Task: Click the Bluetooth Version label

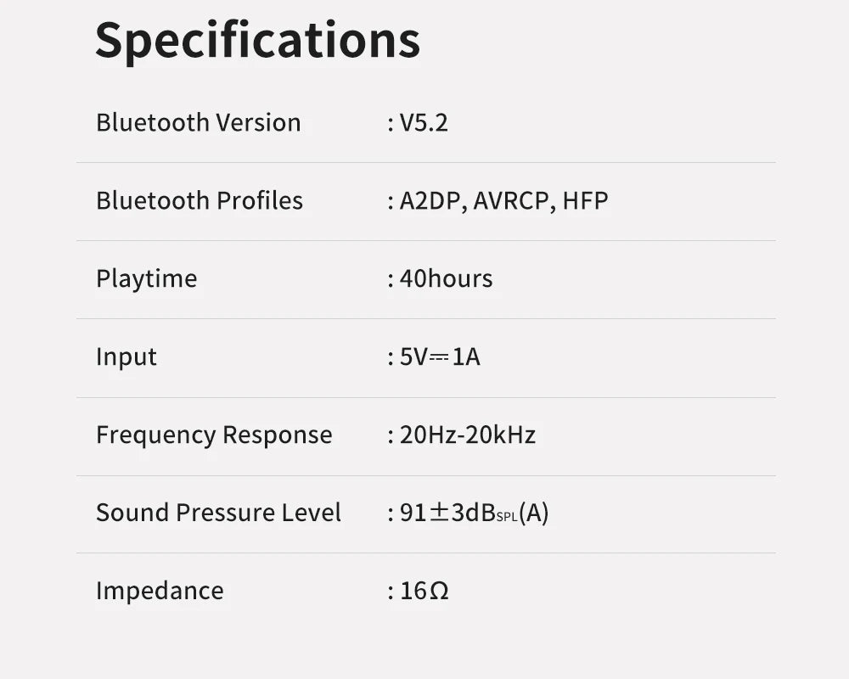Action: click(x=198, y=122)
